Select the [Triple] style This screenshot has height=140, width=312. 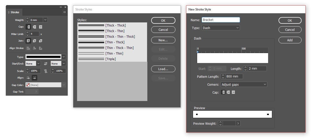pyautogui.click(x=112, y=59)
